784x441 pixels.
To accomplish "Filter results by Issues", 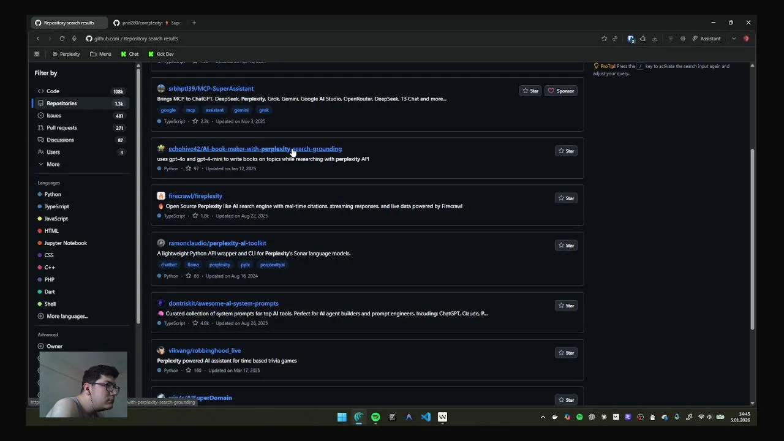I will (80, 116).
